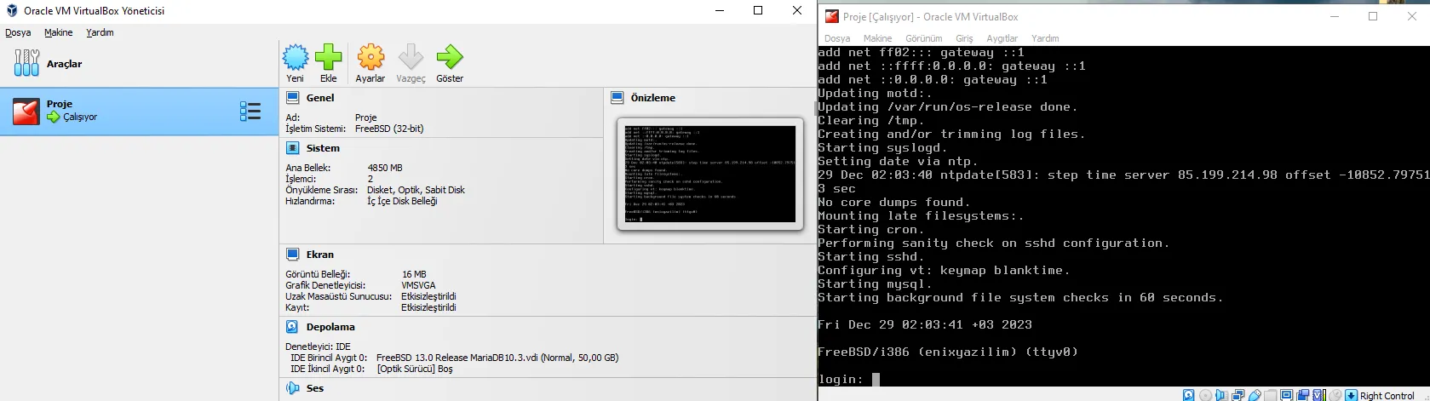The image size is (1430, 401).
Task: Click keyboard capture arrow icon in status bar
Action: pos(1351,395)
